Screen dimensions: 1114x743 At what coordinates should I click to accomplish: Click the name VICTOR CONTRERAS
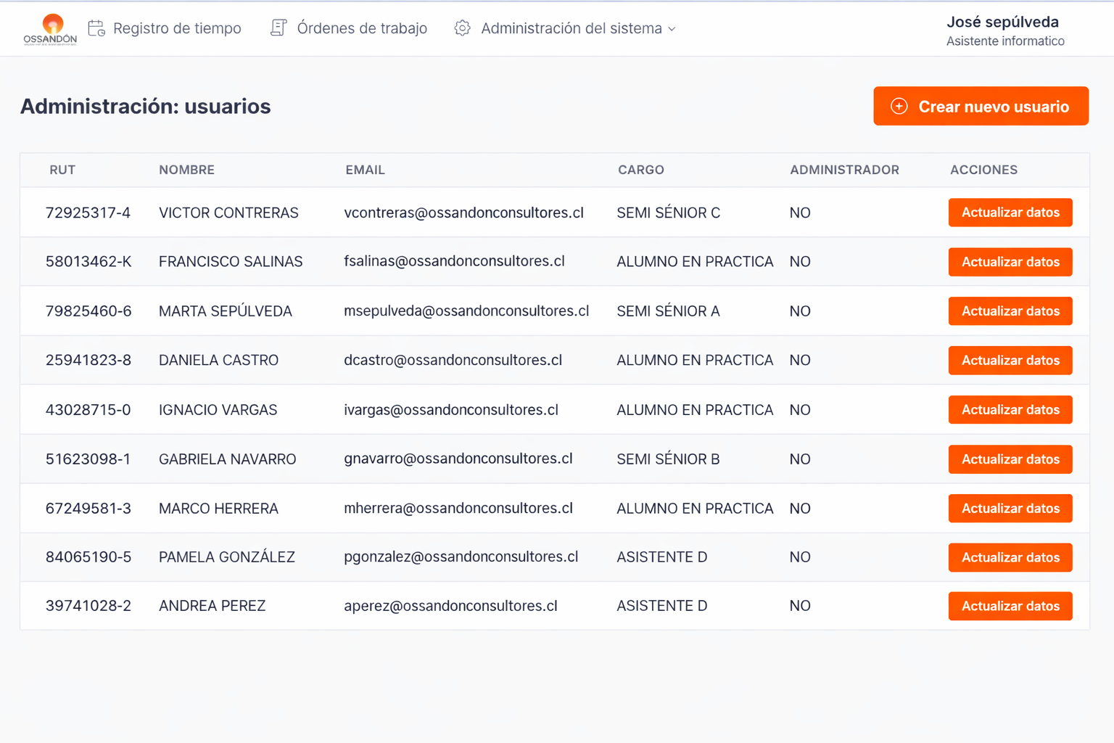point(228,213)
